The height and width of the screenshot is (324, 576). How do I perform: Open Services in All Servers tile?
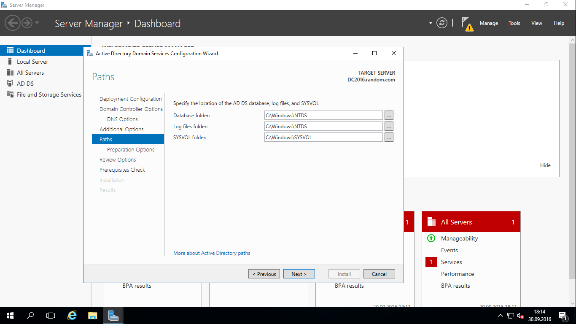452,262
